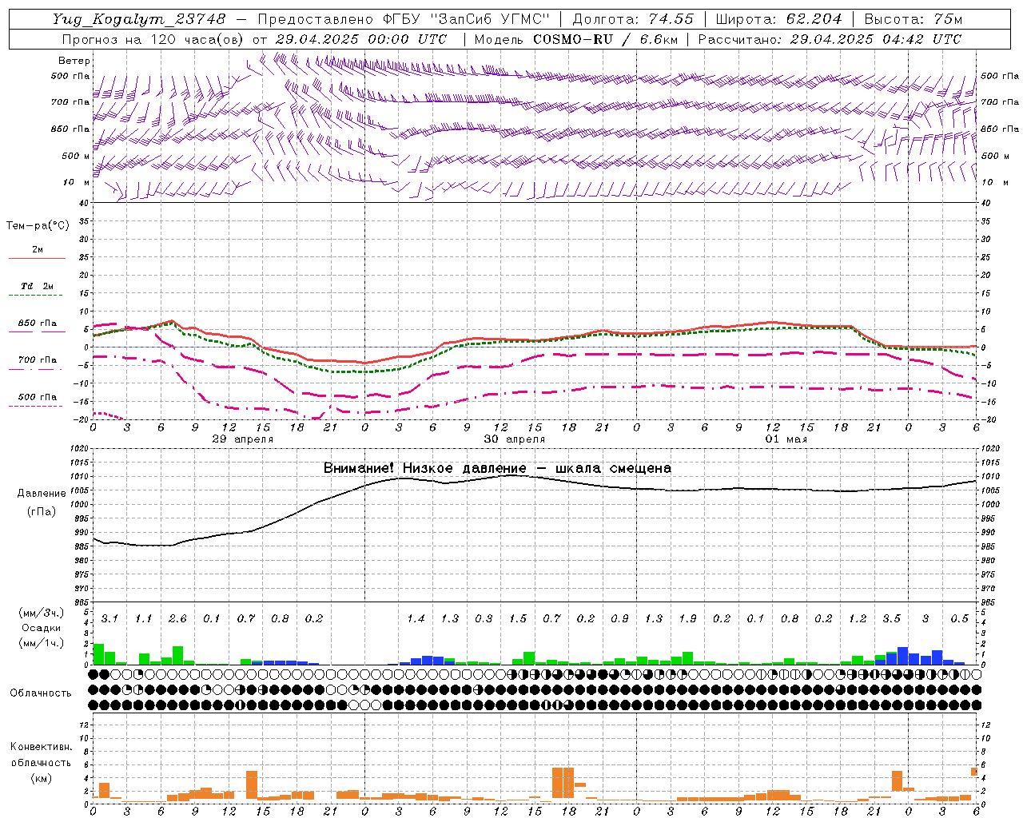Click the 'Td 2м' dew point legend entry

38,286
